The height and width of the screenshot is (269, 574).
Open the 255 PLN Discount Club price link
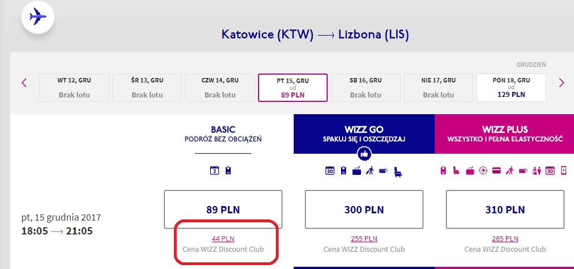pos(364,238)
